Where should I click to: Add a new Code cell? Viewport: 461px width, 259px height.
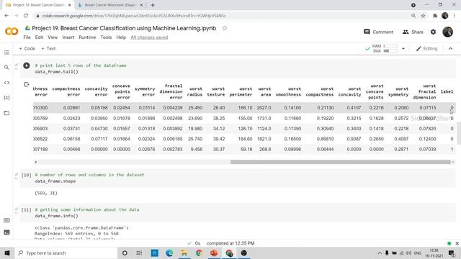pos(27,49)
